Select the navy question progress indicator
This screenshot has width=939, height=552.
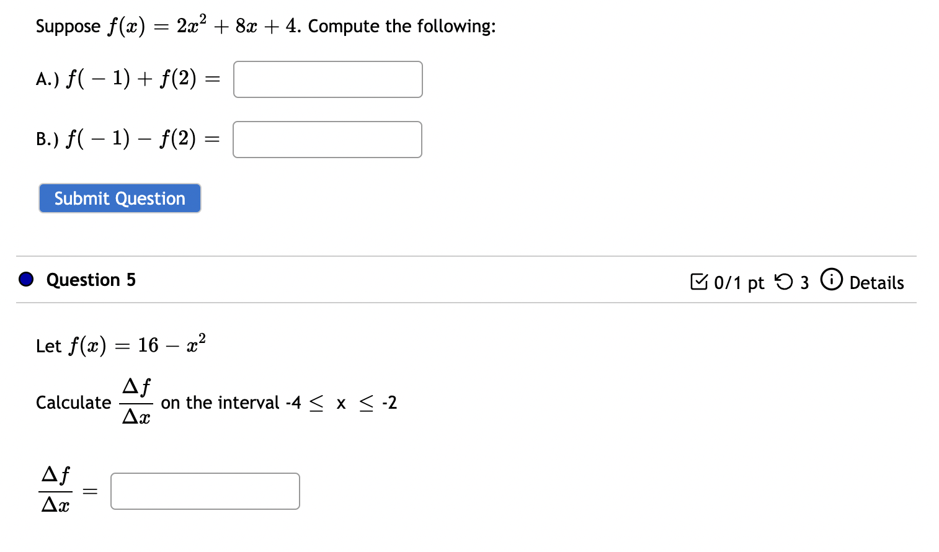[x=25, y=279]
